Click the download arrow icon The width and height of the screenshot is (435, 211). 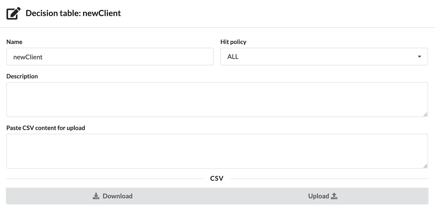(96, 196)
